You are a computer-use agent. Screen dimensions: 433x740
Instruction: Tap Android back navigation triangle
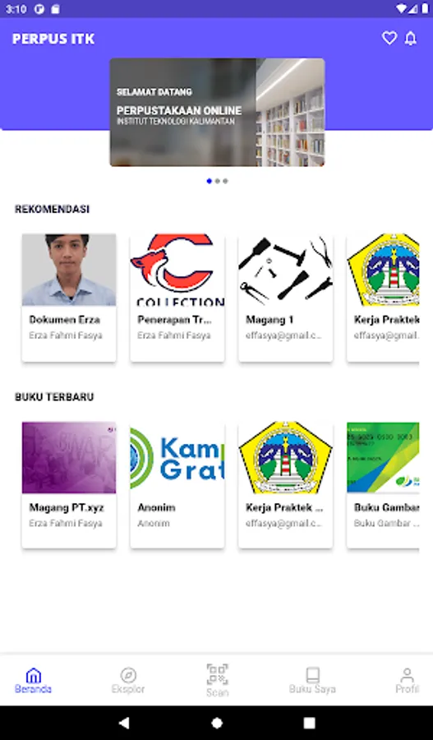pos(124,723)
